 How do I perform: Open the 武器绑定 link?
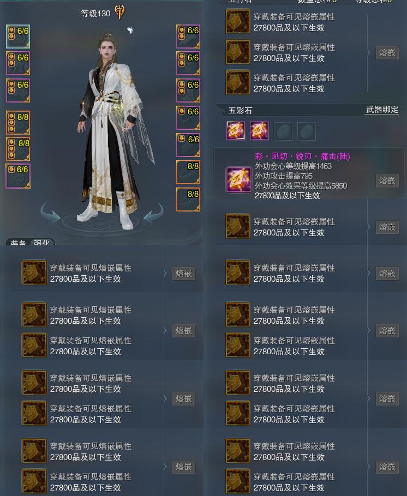tap(382, 110)
